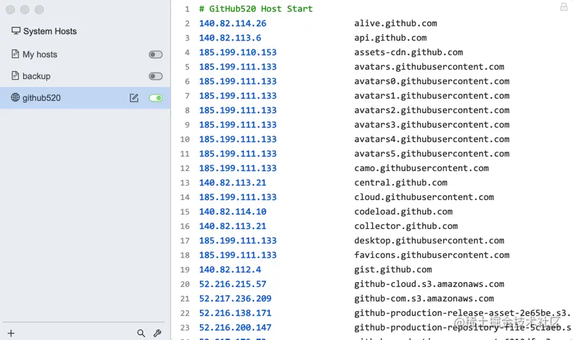Click the plus icon to add hosts
This screenshot has width=572, height=340.
click(x=11, y=333)
